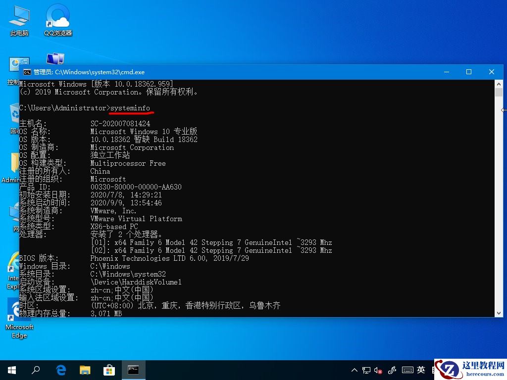Click the underlined systeminfo command text
Image resolution: width=507 pixels, height=380 pixels.
point(130,108)
